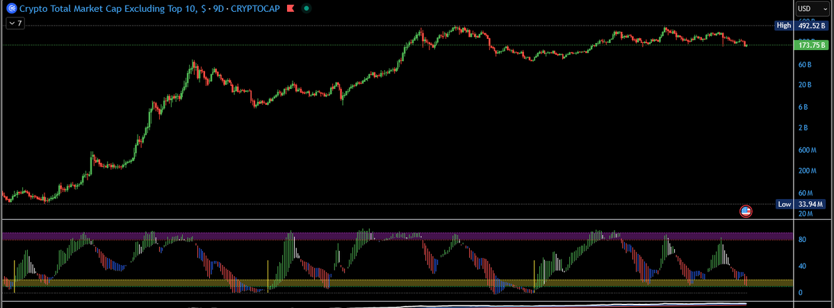Viewport: 834px width, 308px height.
Task: Click the 600 M price axis value
Action: pos(807,150)
